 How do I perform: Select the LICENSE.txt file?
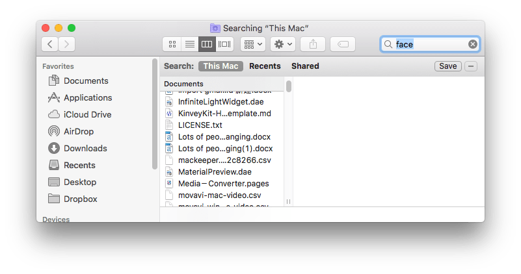click(200, 125)
